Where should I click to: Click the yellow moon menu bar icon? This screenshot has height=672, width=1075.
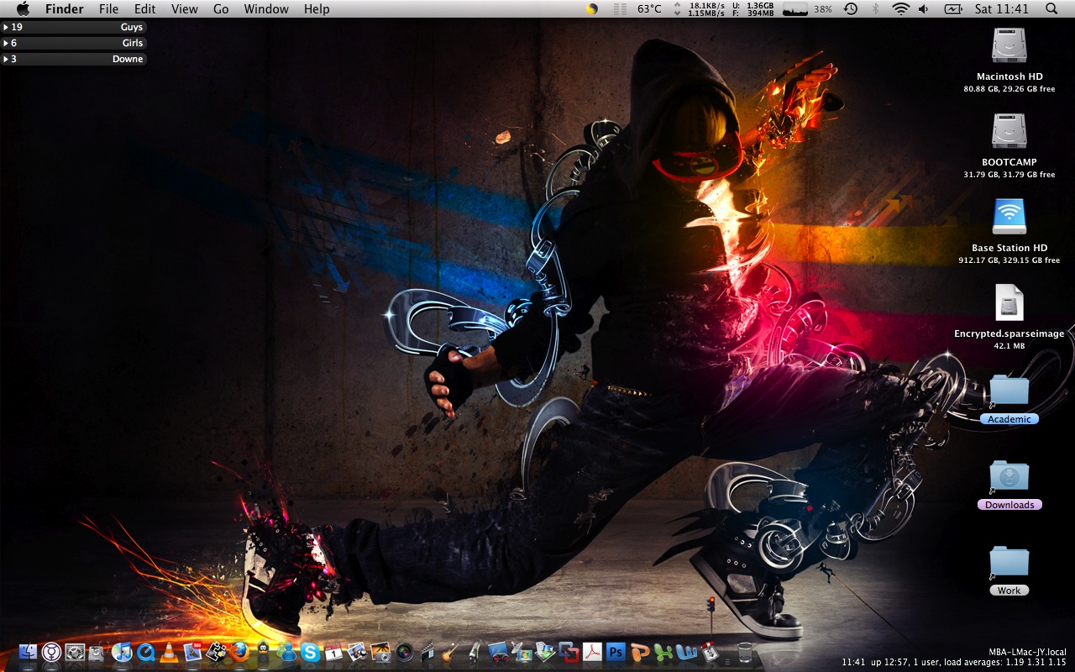point(592,8)
